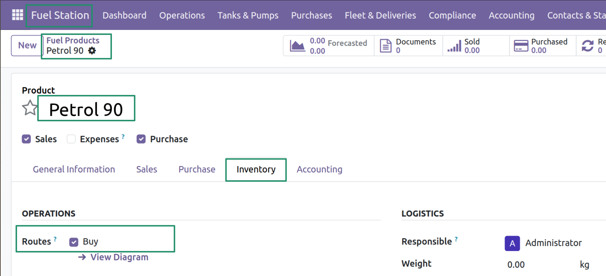Click the Documents file icon
Image resolution: width=606 pixels, height=276 pixels.
(x=386, y=46)
